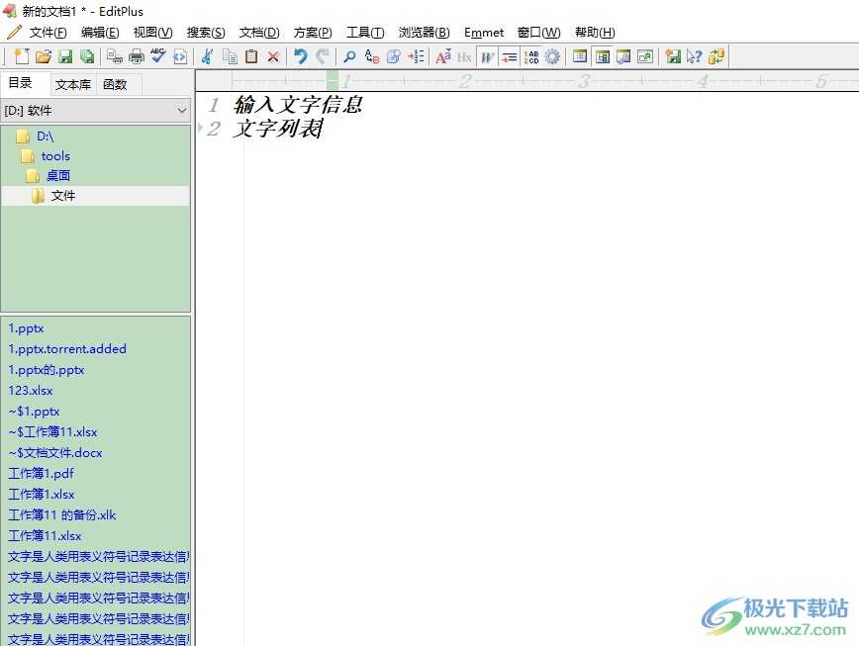Click the red Delete X icon
The width and height of the screenshot is (859, 646).
[273, 57]
